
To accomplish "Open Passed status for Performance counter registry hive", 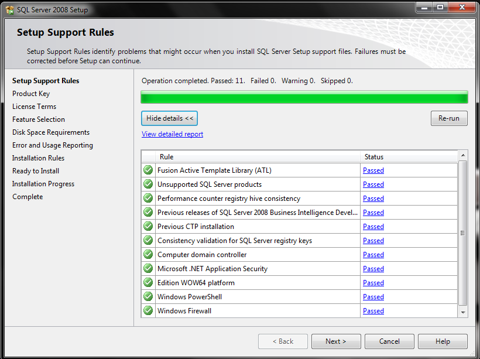I will (x=373, y=199).
